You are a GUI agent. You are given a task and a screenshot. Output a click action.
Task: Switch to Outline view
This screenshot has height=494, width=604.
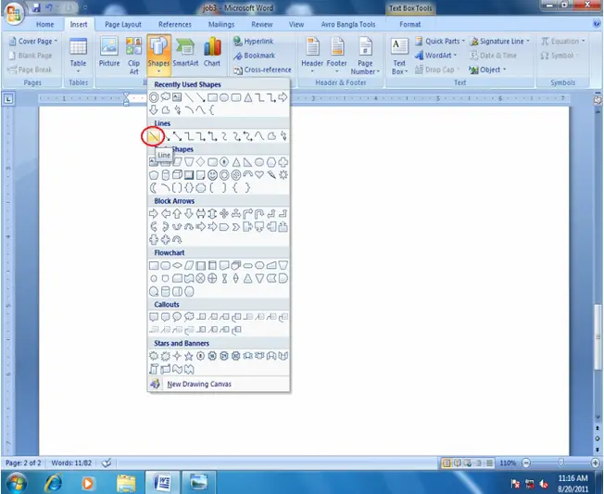(x=478, y=462)
